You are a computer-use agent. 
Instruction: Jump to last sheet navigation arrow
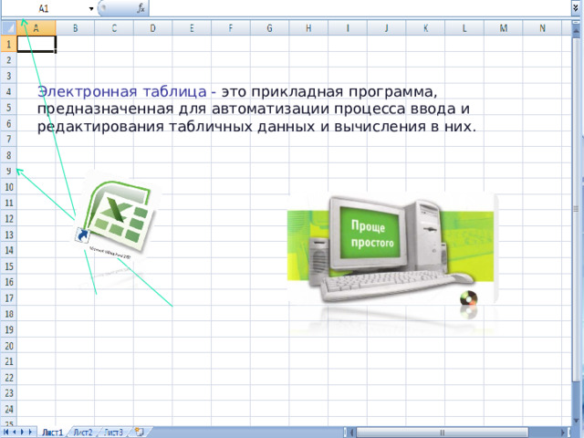point(30,432)
